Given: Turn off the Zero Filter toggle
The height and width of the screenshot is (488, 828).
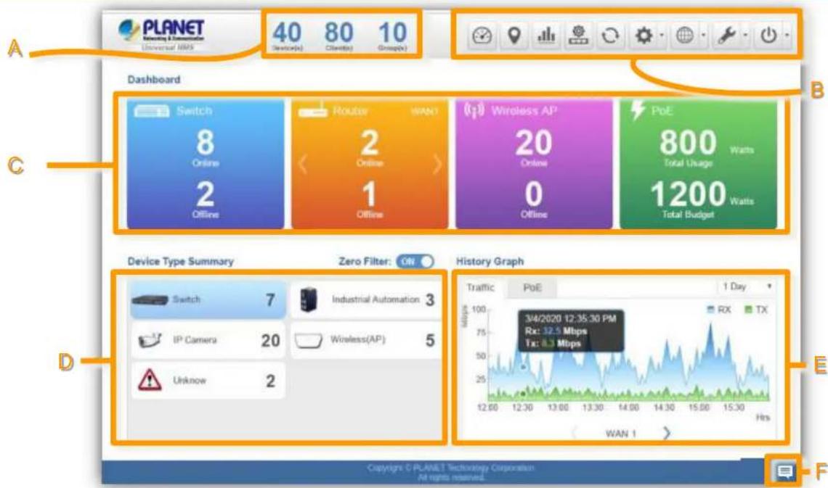Looking at the screenshot, I should point(415,261).
